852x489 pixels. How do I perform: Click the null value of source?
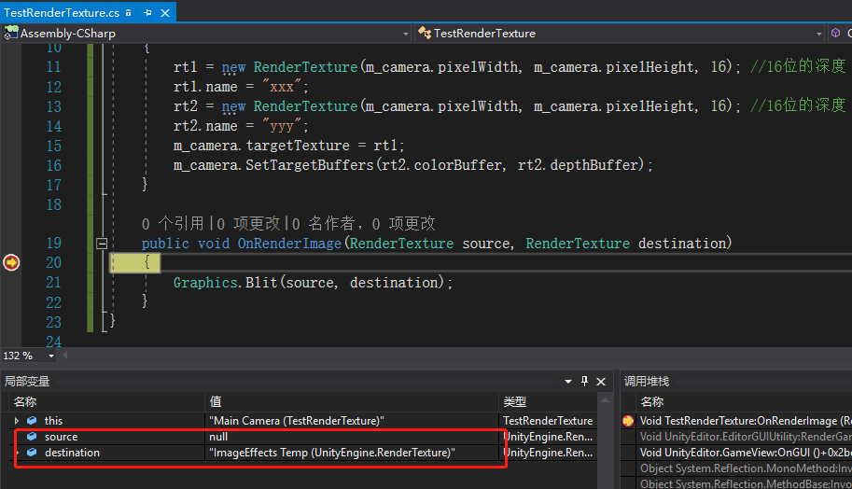(218, 437)
